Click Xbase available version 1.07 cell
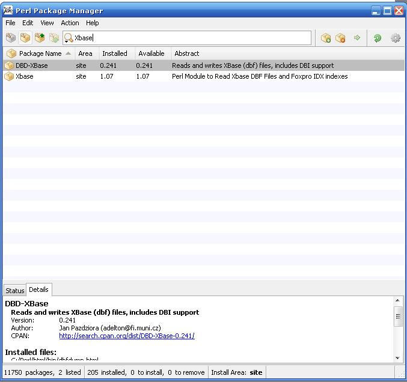407x382 pixels. tap(142, 76)
